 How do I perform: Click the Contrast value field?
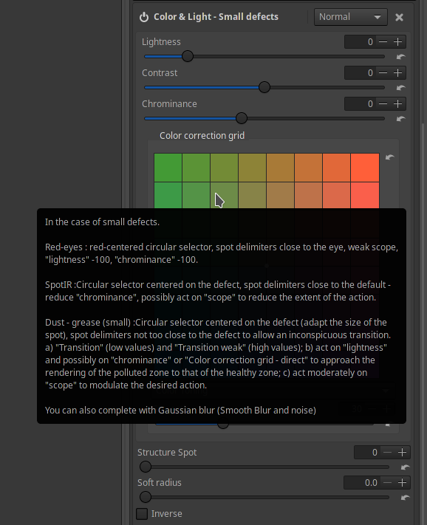pos(360,73)
